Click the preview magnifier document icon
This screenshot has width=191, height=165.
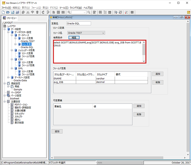coord(116,12)
